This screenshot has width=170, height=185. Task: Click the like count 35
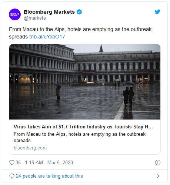click(x=18, y=162)
